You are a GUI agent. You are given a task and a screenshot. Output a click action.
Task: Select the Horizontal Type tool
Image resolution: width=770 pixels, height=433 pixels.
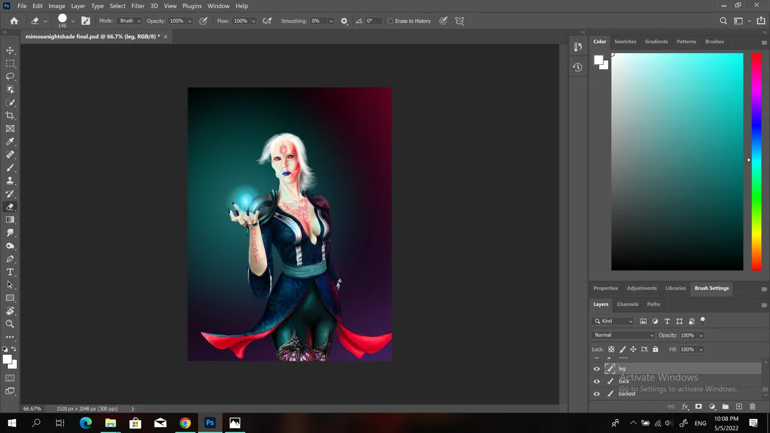[x=10, y=272]
